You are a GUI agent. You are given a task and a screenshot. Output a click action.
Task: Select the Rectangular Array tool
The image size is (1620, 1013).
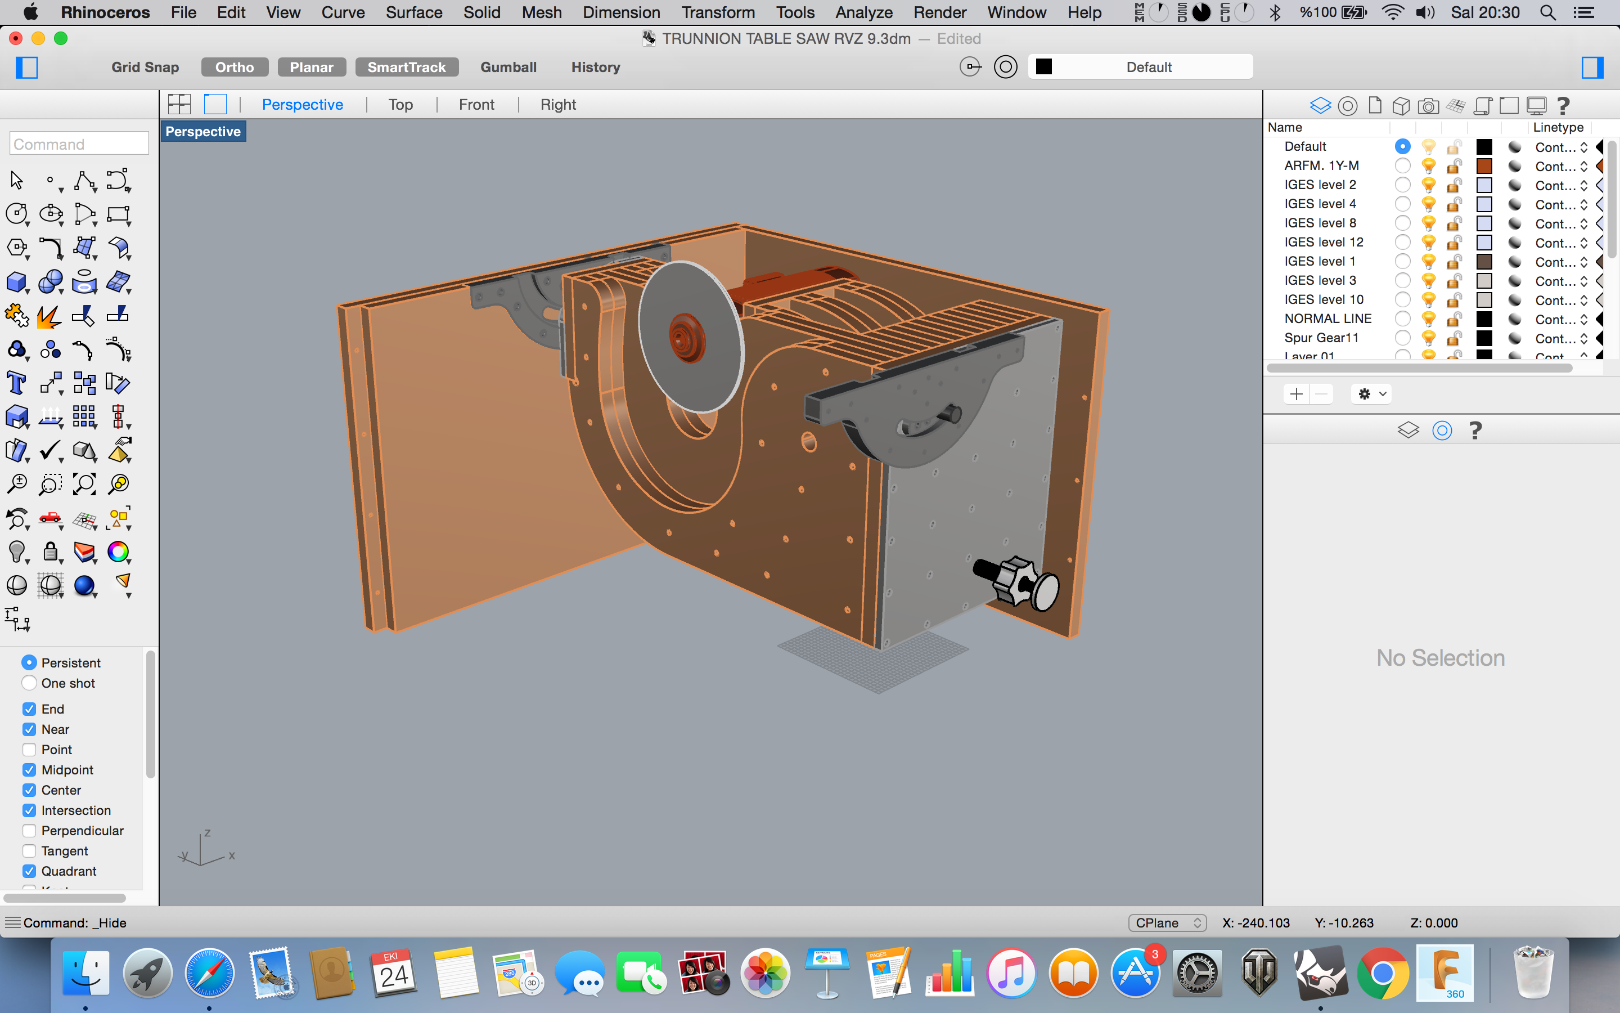84,416
